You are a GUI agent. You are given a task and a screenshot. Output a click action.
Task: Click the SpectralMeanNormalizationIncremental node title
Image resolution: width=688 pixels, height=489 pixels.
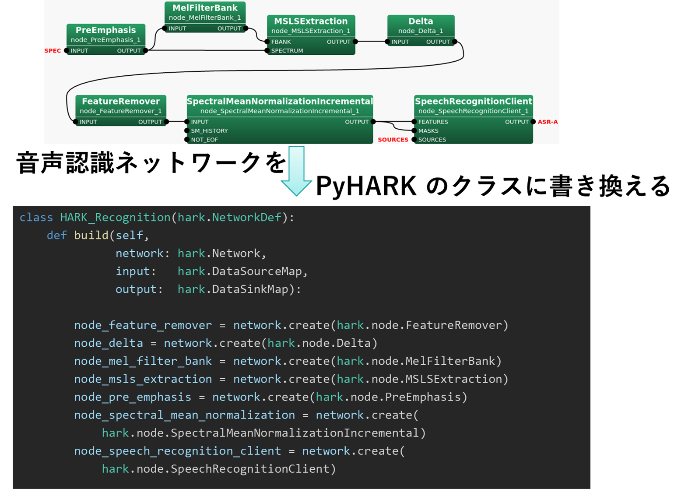(x=280, y=102)
